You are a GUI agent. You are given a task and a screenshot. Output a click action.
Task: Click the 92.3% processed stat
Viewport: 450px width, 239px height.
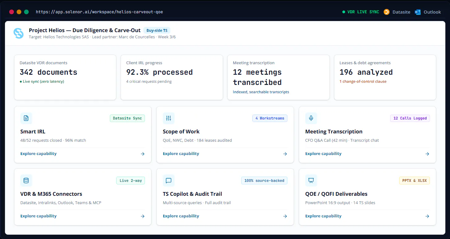[x=159, y=72]
